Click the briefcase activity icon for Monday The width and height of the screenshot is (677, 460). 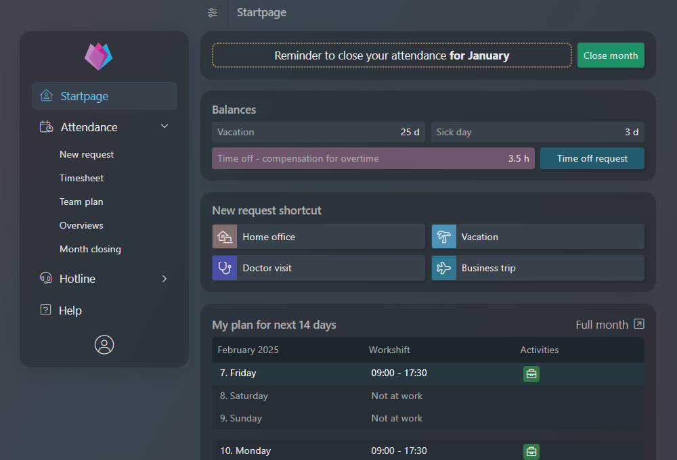[531, 451]
